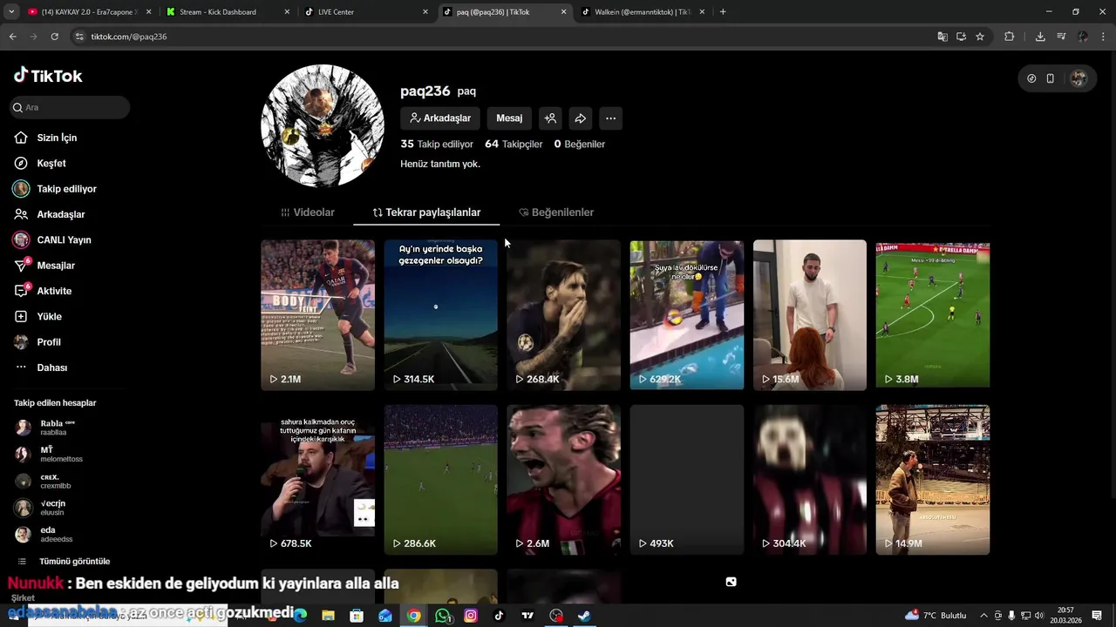Viewport: 1116px width, 627px height.
Task: Click the Mesaj button
Action: [x=509, y=118]
